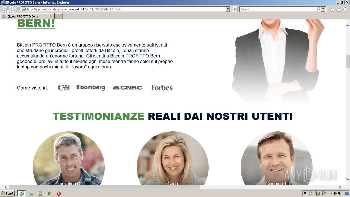Click Internet Explorer taskbar icon

(x=21, y=193)
